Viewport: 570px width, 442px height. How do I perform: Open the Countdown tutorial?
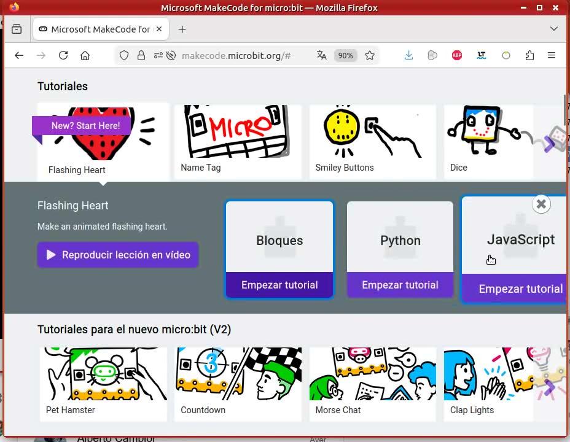pos(238,384)
